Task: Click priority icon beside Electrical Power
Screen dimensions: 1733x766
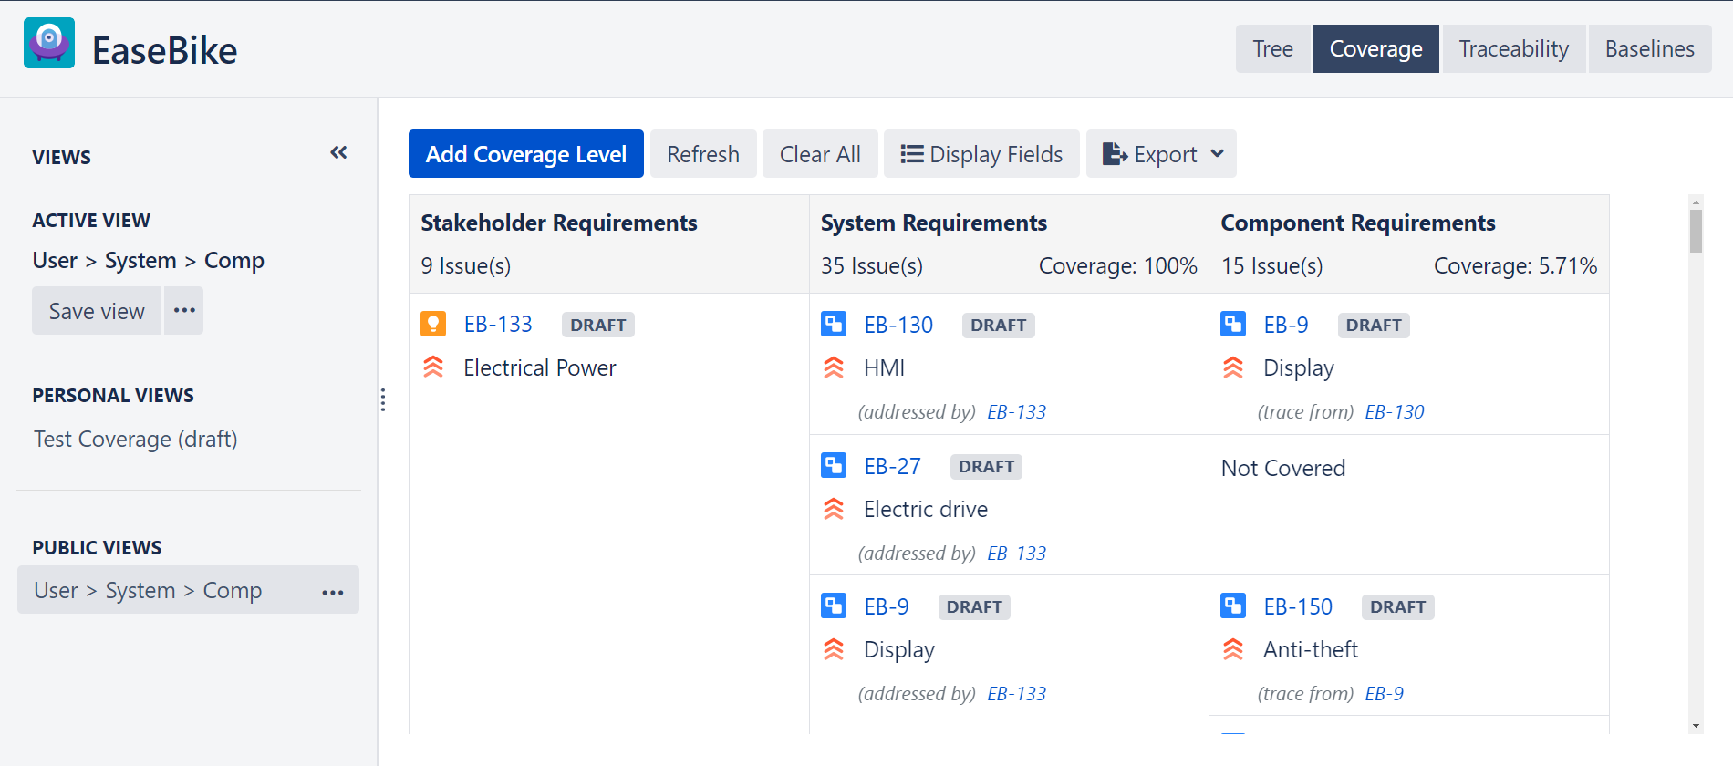Action: [433, 367]
